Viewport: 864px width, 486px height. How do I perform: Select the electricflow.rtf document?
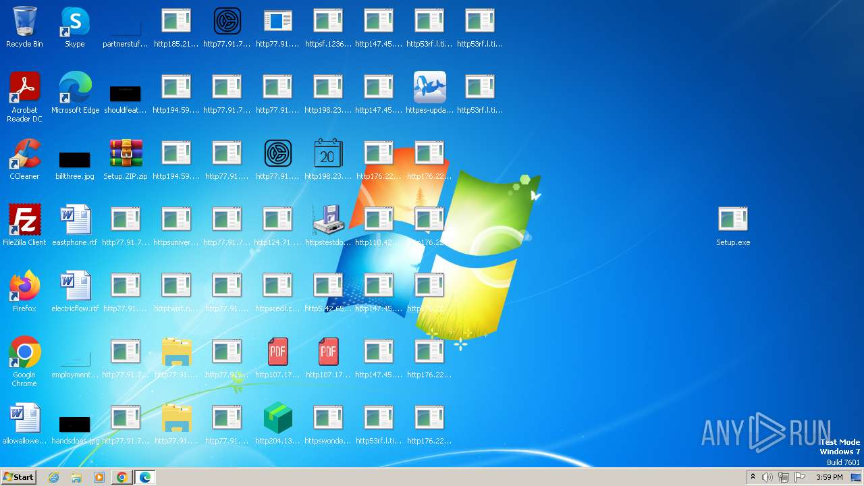[x=75, y=292]
